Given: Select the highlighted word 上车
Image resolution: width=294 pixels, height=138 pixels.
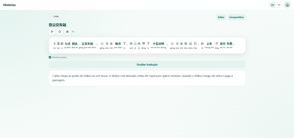Looking at the screenshot, I should click(209, 44).
